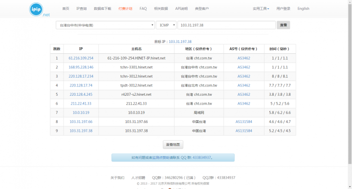Select hostname text tchn-3301.hinet.net
Image resolution: width=352 pixels, height=189 pixels.
(136, 67)
